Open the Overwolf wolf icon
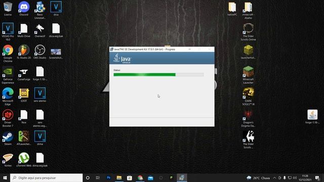Screen dimensions: 324x182 40,30
